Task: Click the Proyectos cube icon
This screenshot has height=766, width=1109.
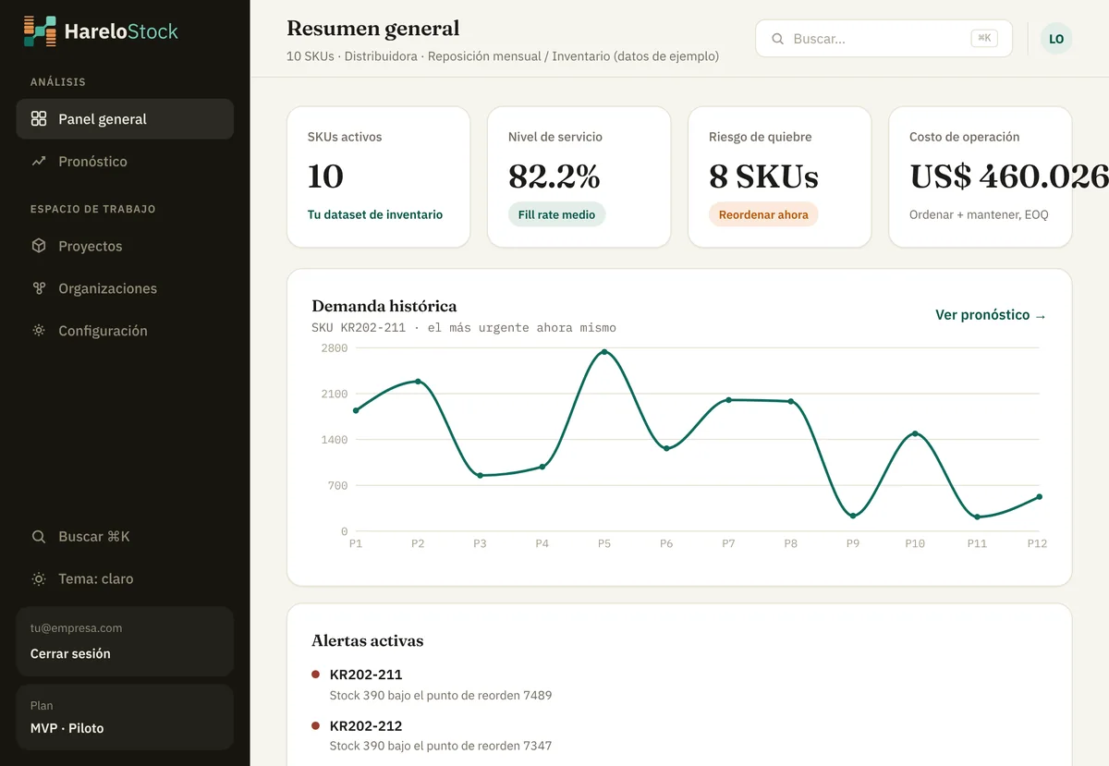Action: tap(39, 246)
